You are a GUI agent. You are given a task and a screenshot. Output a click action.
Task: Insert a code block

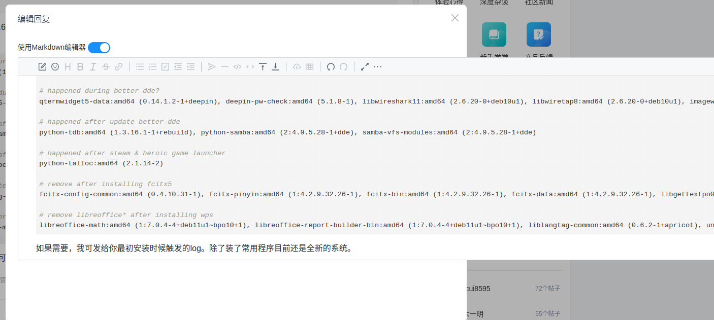point(237,66)
